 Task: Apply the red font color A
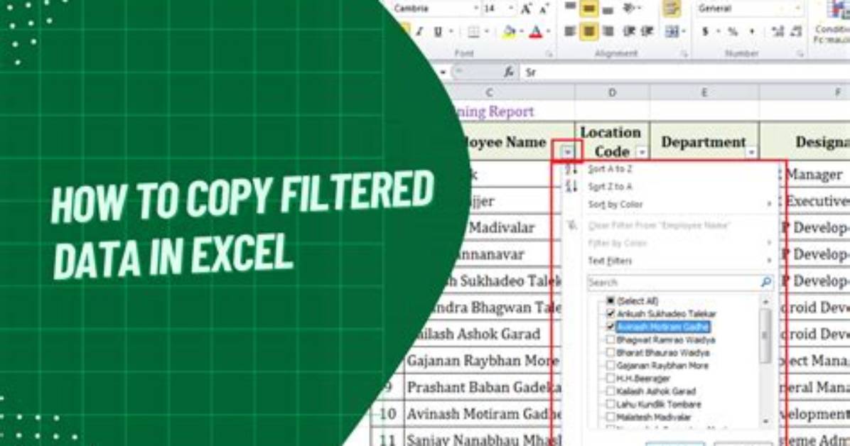(536, 32)
